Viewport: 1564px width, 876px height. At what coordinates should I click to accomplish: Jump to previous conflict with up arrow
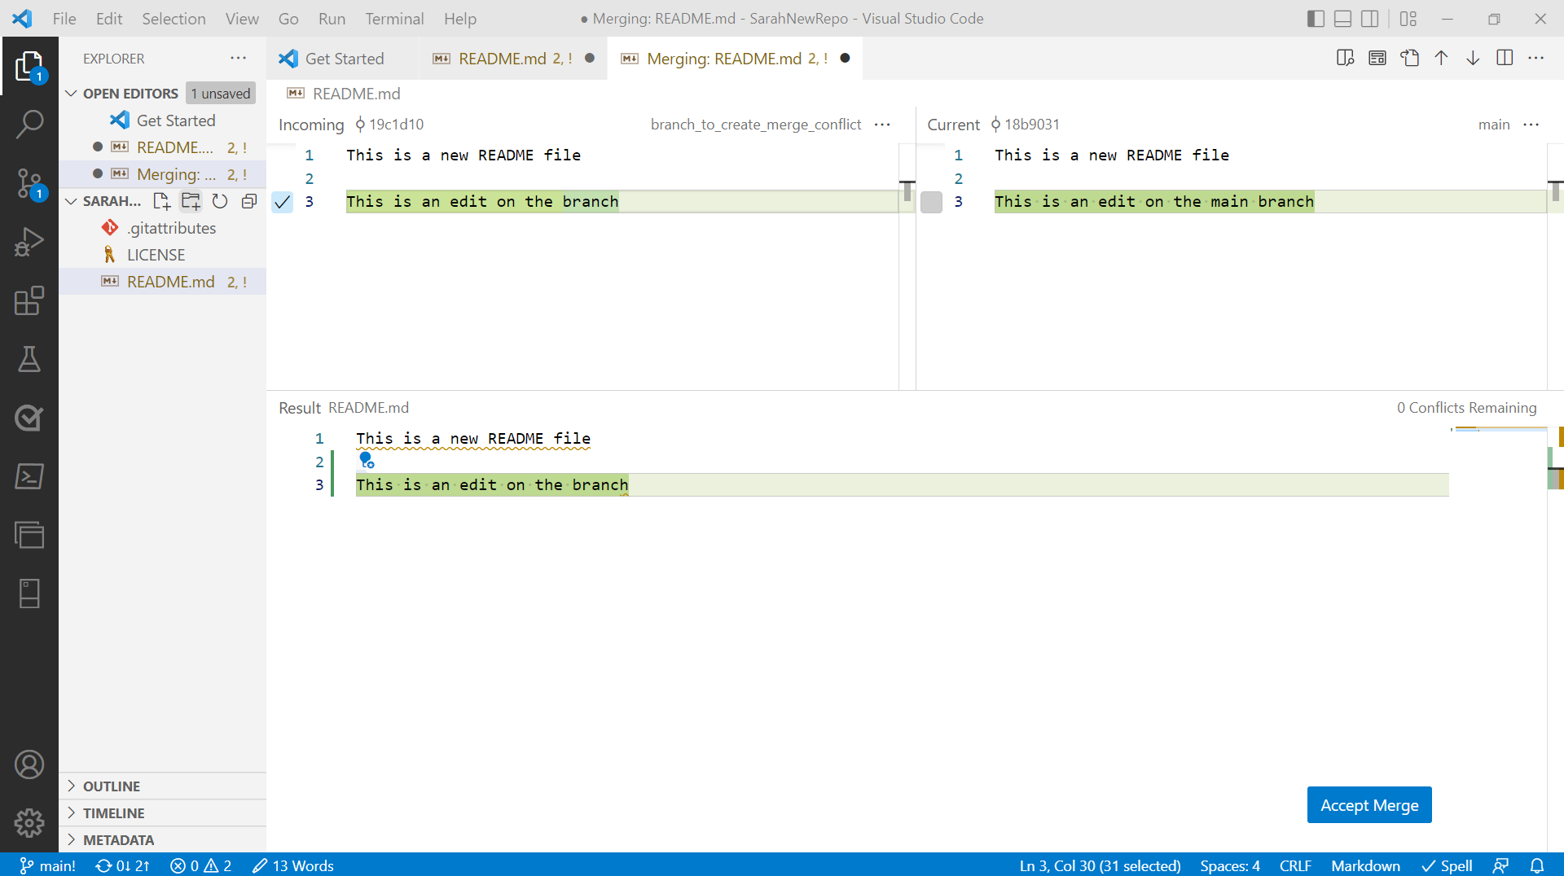(1441, 58)
